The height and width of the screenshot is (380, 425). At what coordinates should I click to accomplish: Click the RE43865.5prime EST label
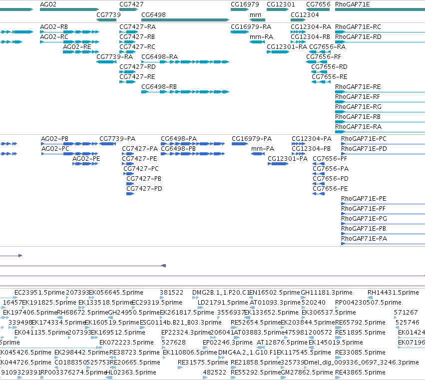pos(360,373)
